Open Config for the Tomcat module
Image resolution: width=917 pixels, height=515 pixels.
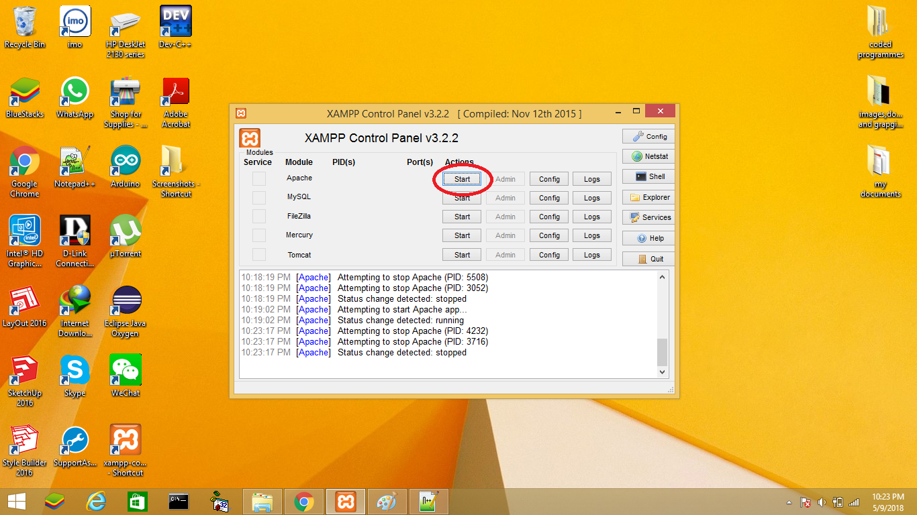click(549, 255)
